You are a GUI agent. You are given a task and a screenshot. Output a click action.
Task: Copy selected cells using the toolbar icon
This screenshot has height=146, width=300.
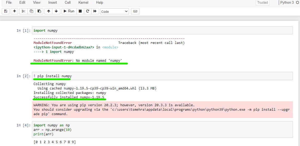(31, 11)
